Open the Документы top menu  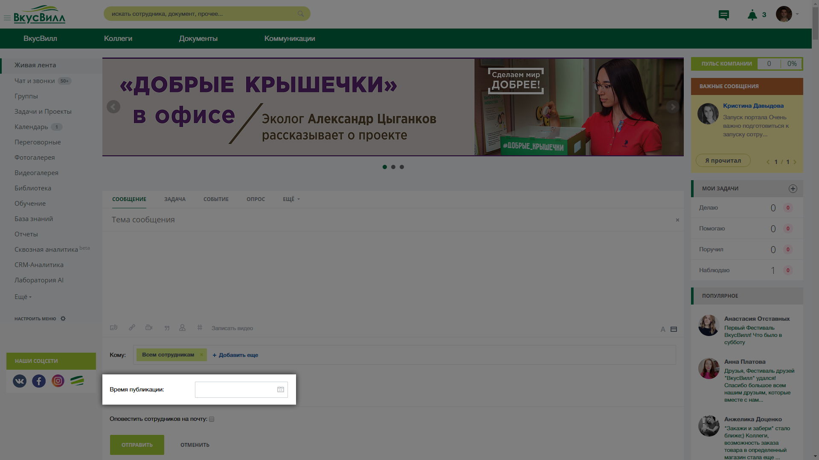[198, 38]
